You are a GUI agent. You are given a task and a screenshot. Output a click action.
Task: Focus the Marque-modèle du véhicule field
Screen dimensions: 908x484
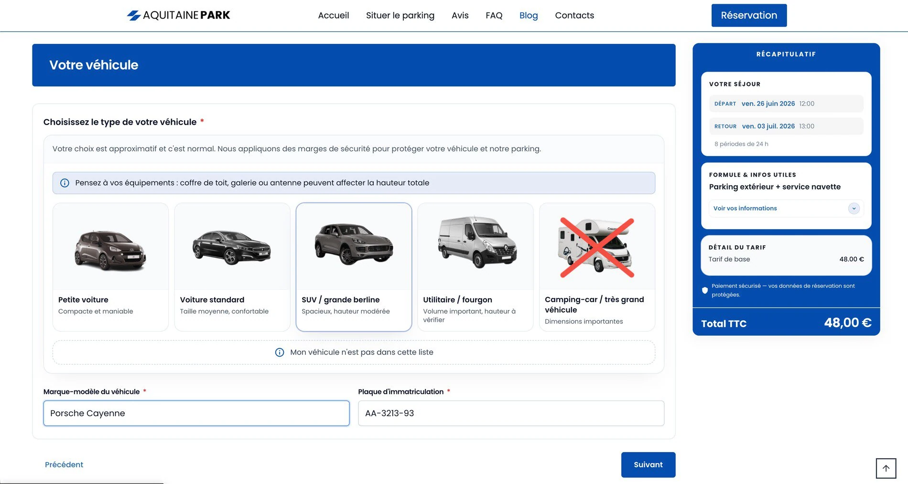[x=196, y=413]
